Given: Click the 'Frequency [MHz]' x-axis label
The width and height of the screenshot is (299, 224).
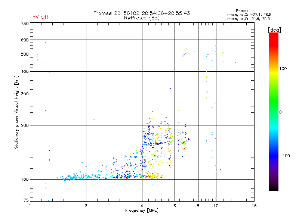Looking at the screenshot, I should (142, 211).
